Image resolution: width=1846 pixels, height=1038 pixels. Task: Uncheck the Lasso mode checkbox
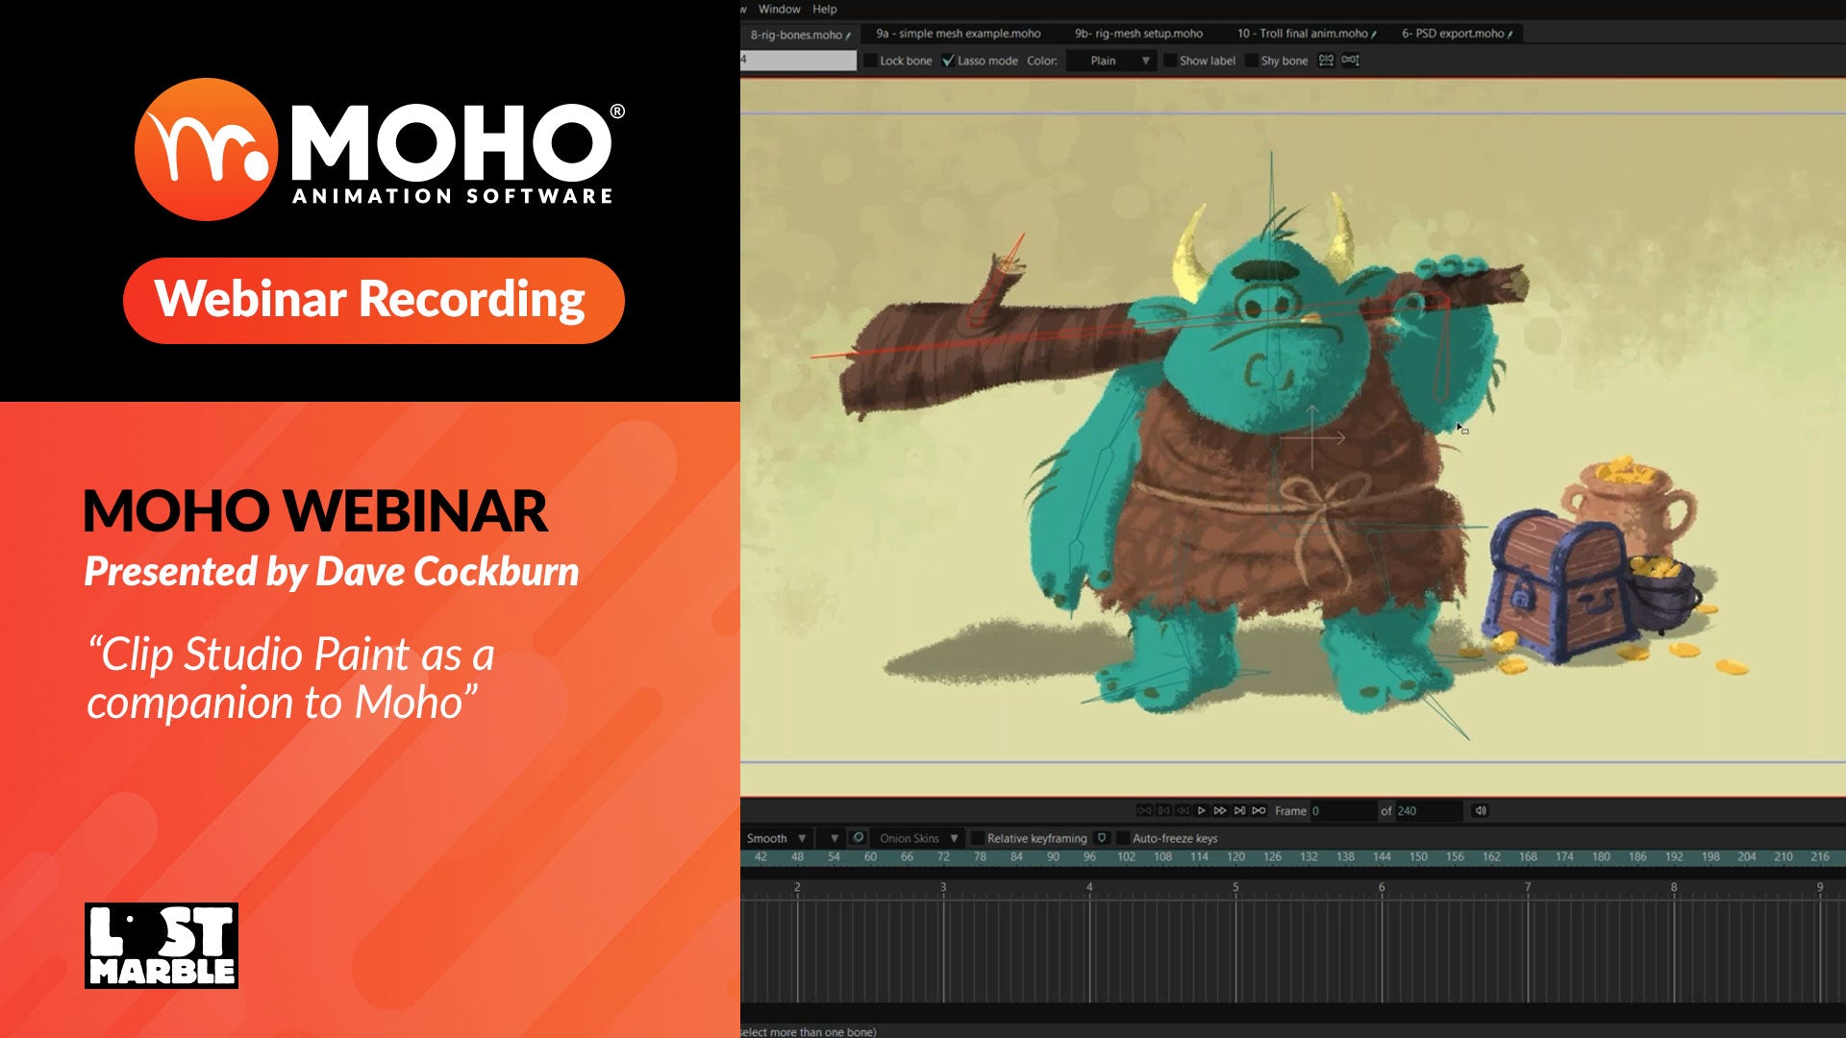[948, 61]
